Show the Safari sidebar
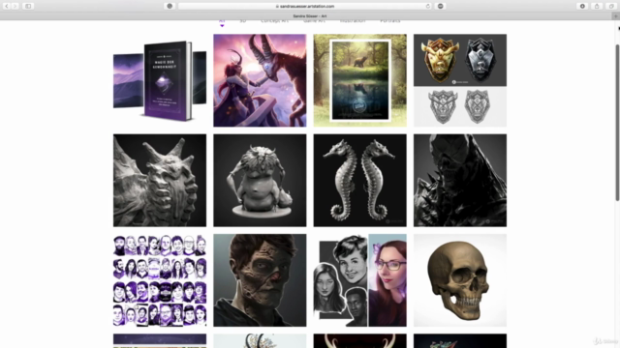This screenshot has width=620, height=348. pos(28,6)
